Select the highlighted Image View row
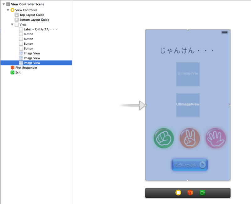Screen dimensions: 251x204 pyautogui.click(x=36, y=63)
